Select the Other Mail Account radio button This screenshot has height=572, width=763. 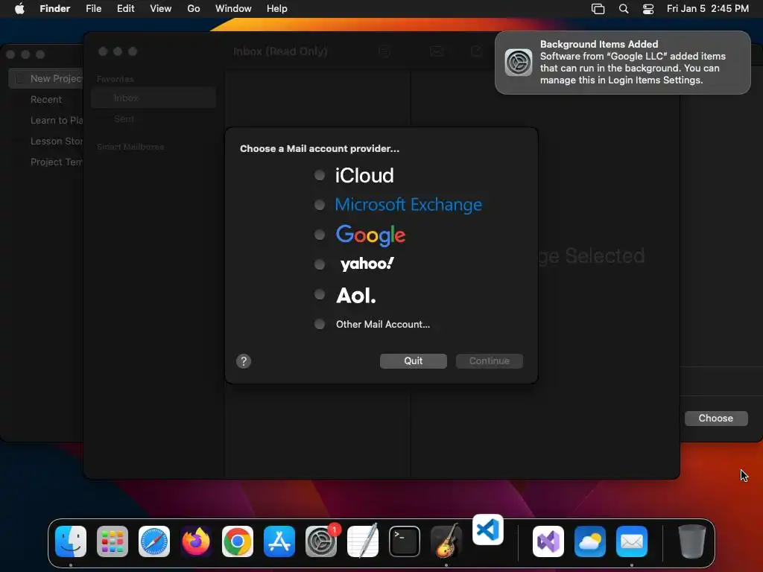click(319, 324)
